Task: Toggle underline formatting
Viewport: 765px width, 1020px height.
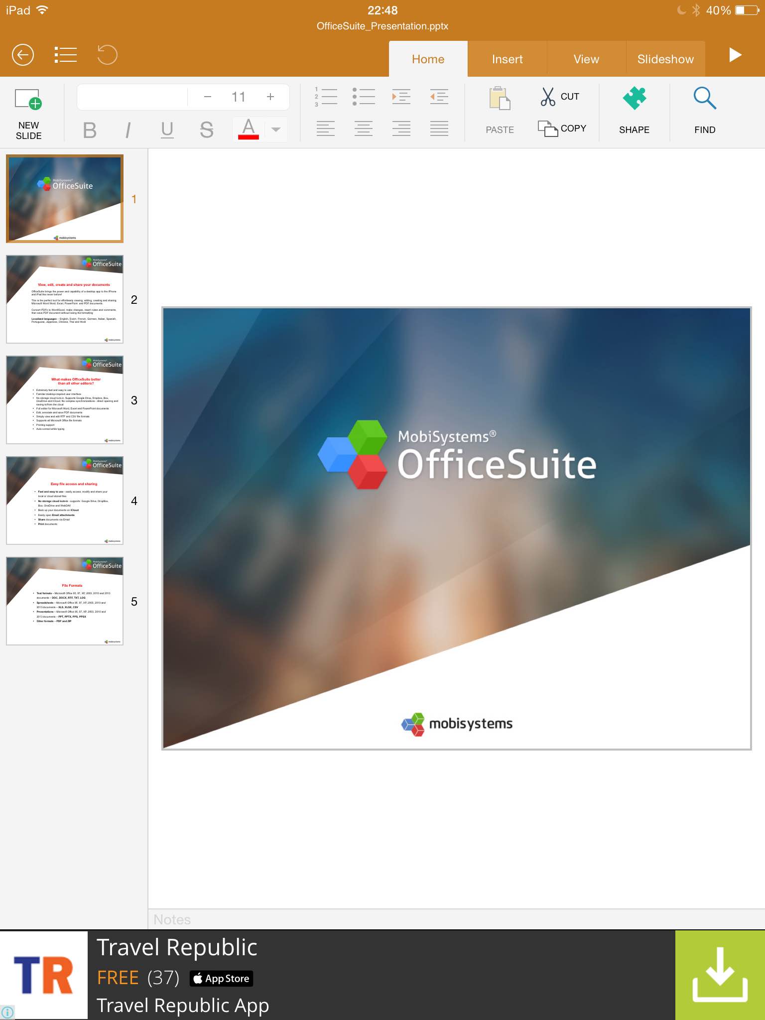Action: click(x=167, y=130)
